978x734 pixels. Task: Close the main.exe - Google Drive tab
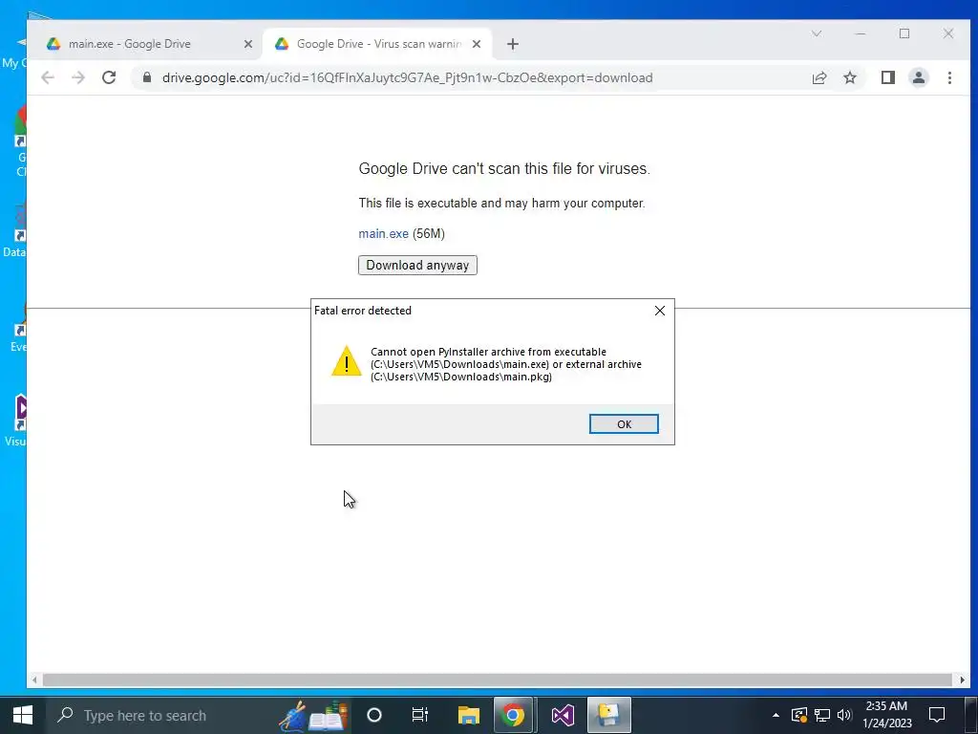[x=247, y=44]
